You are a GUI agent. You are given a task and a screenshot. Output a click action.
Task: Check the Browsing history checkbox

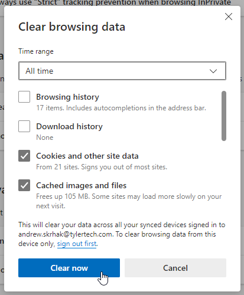click(x=24, y=97)
